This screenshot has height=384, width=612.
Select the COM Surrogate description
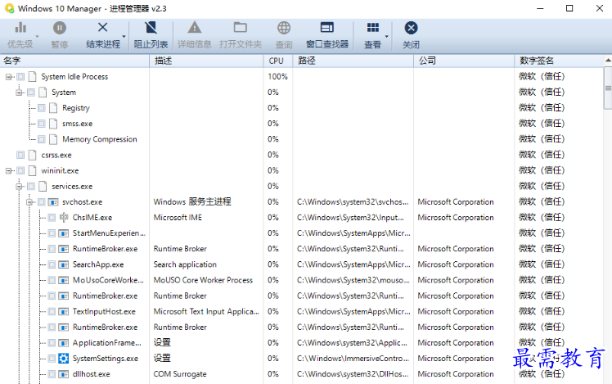180,374
